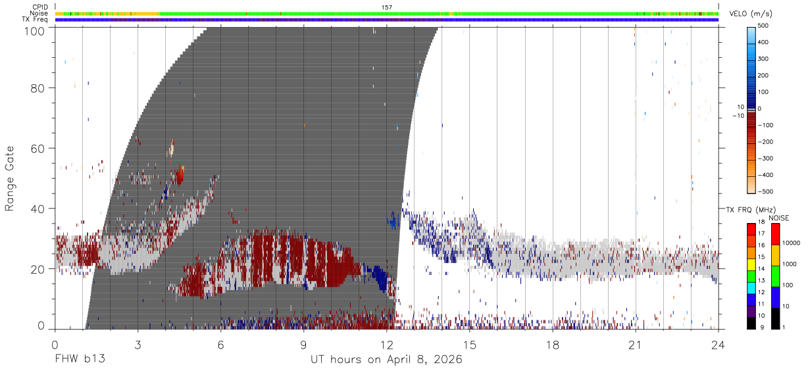Viewport: 808px width, 373px height.
Task: Click the 'TX Freq' row label at top left
Action: coord(36,20)
